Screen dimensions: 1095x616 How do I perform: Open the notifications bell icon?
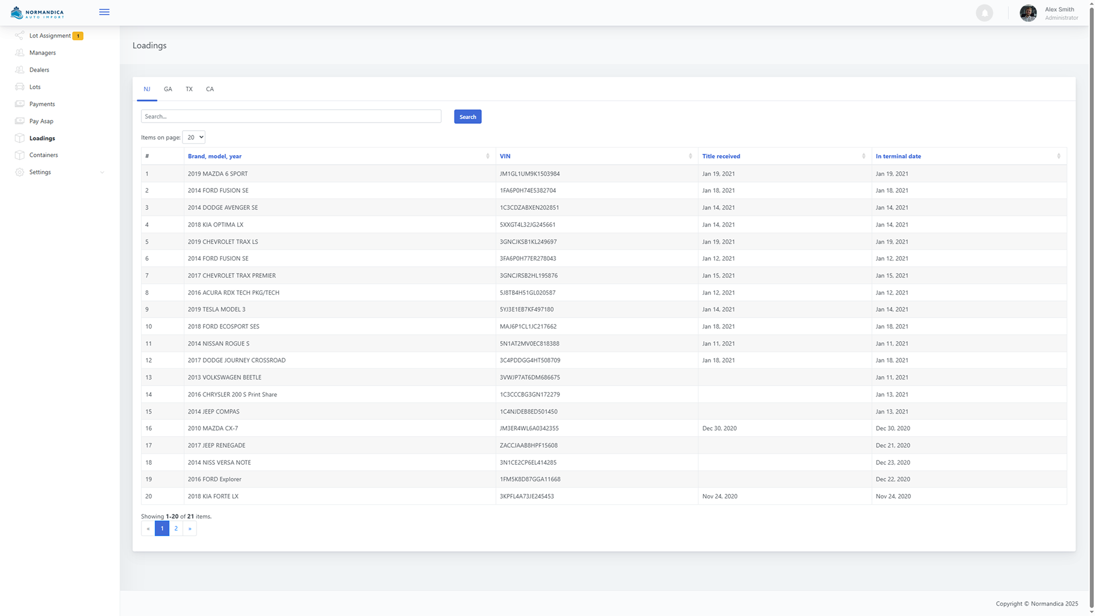(x=984, y=13)
